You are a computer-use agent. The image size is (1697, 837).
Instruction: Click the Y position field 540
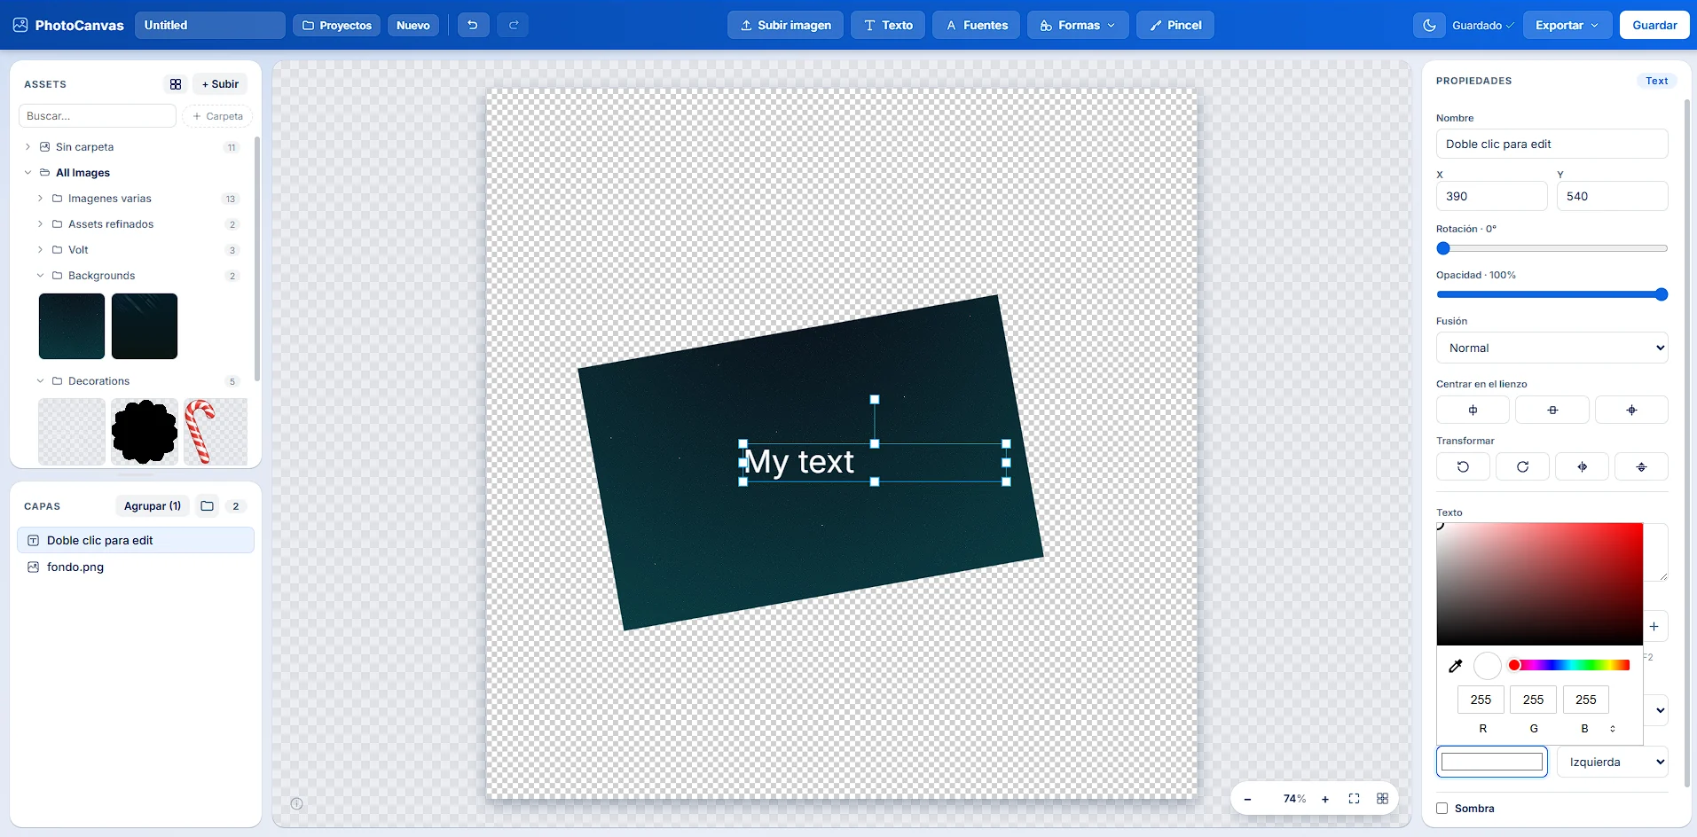(1613, 196)
